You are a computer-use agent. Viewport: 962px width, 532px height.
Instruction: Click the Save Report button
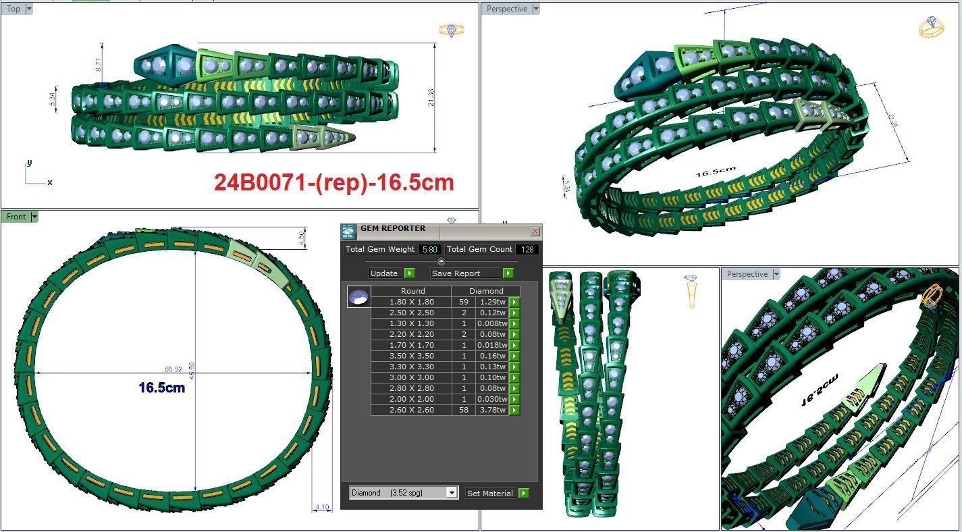466,273
